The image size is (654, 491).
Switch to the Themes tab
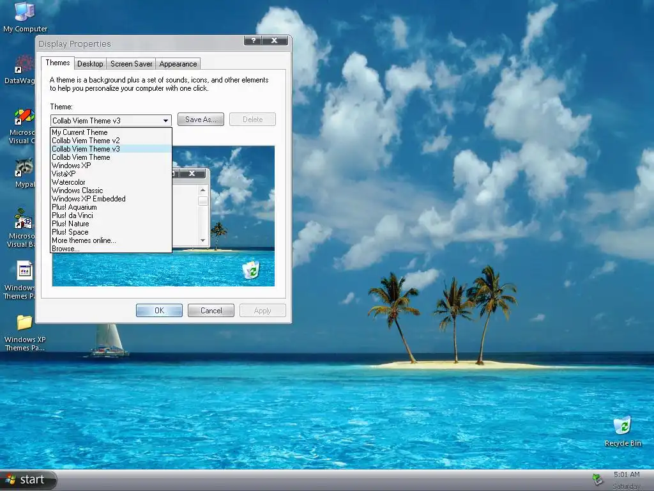pyautogui.click(x=57, y=63)
